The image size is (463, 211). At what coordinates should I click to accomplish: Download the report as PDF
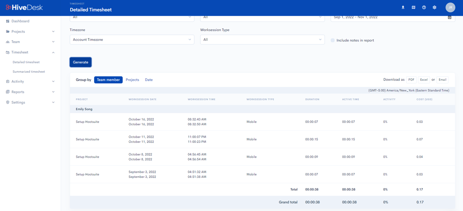[x=411, y=80]
